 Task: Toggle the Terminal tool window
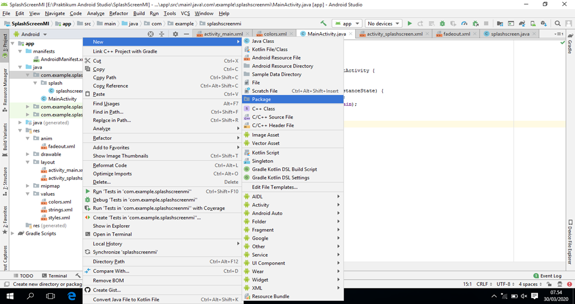pyautogui.click(x=54, y=276)
